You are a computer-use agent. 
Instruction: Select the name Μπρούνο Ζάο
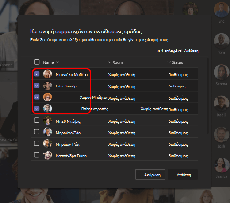68,133
